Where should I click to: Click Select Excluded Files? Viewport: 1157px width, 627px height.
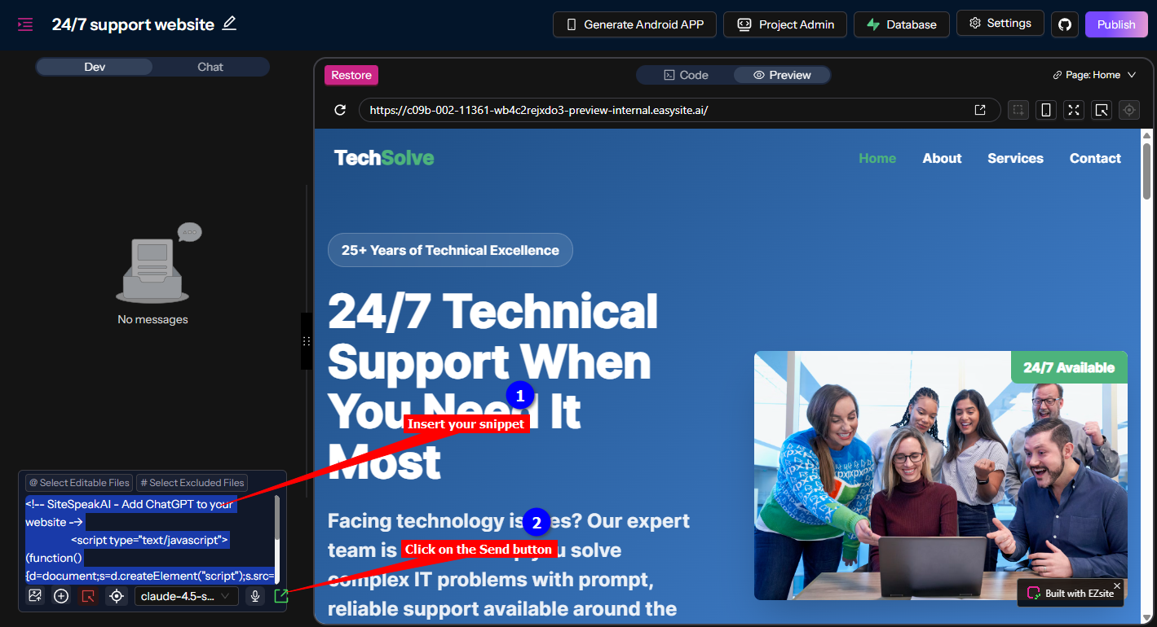click(192, 483)
